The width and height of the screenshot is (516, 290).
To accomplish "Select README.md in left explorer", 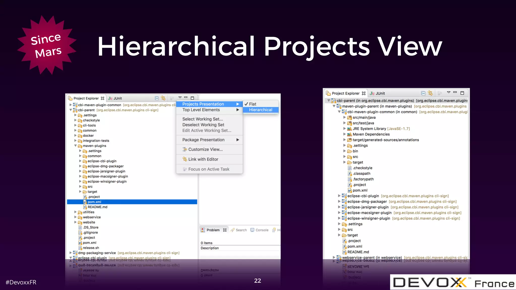I will (98, 207).
